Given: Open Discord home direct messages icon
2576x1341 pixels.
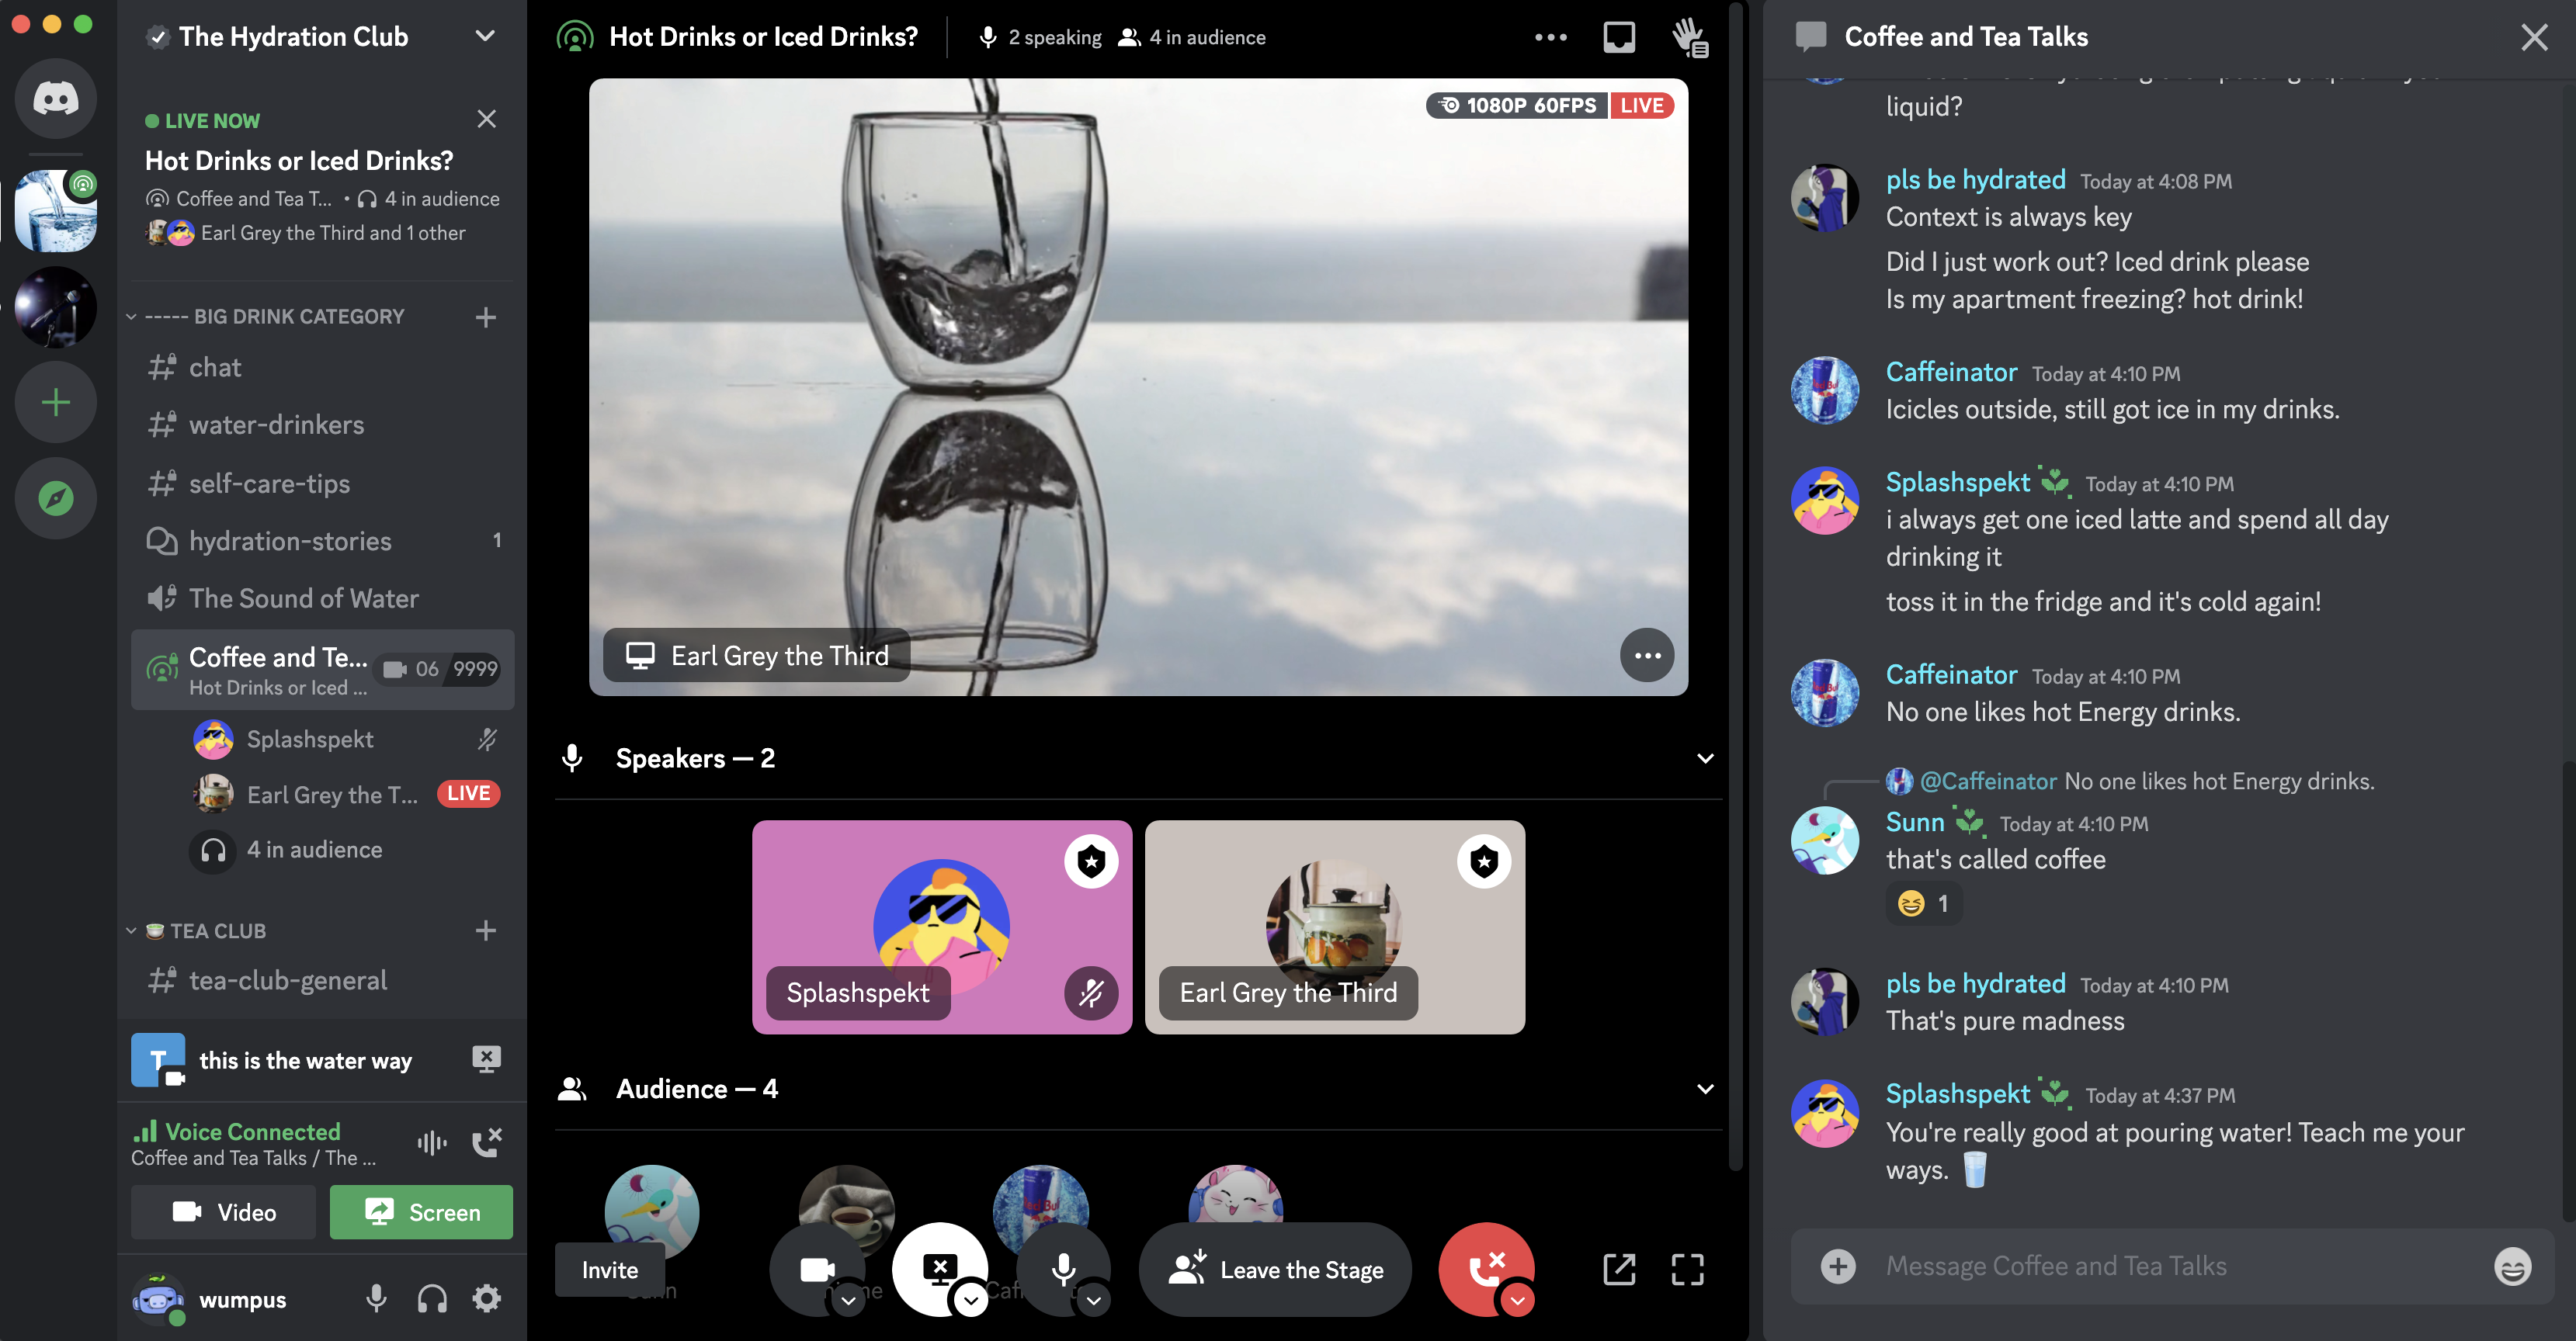Looking at the screenshot, I should (56, 98).
